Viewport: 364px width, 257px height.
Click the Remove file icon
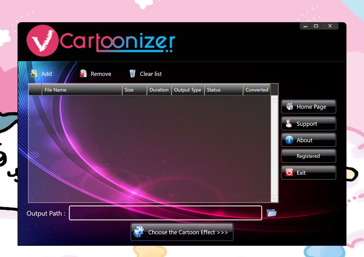pos(83,74)
